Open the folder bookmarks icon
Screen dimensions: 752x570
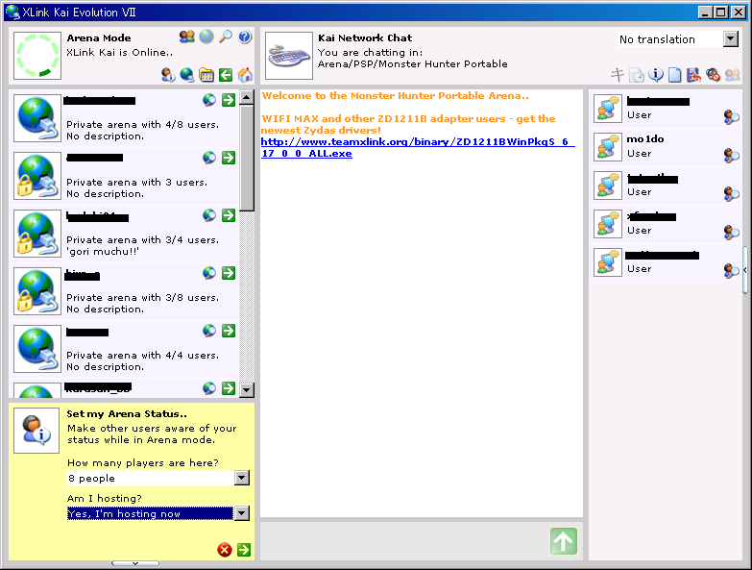[x=206, y=75]
